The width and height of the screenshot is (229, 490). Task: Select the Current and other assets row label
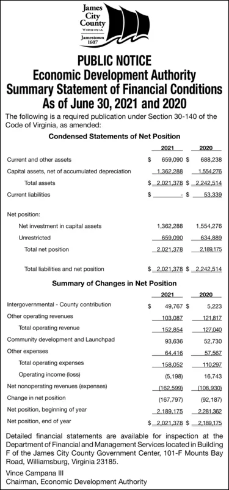click(39, 160)
